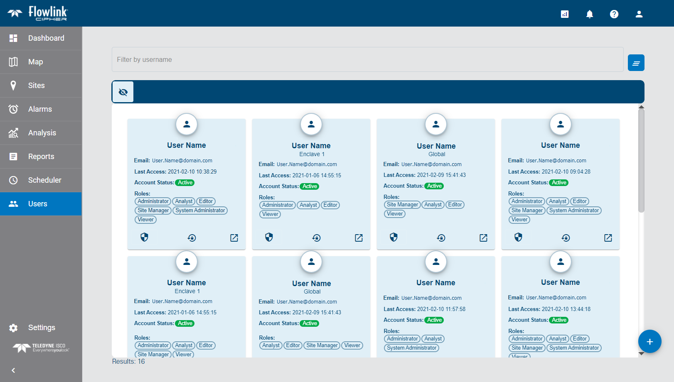Viewport: 674px width, 382px height.
Task: Add a new user with plus button
Action: pos(650,341)
